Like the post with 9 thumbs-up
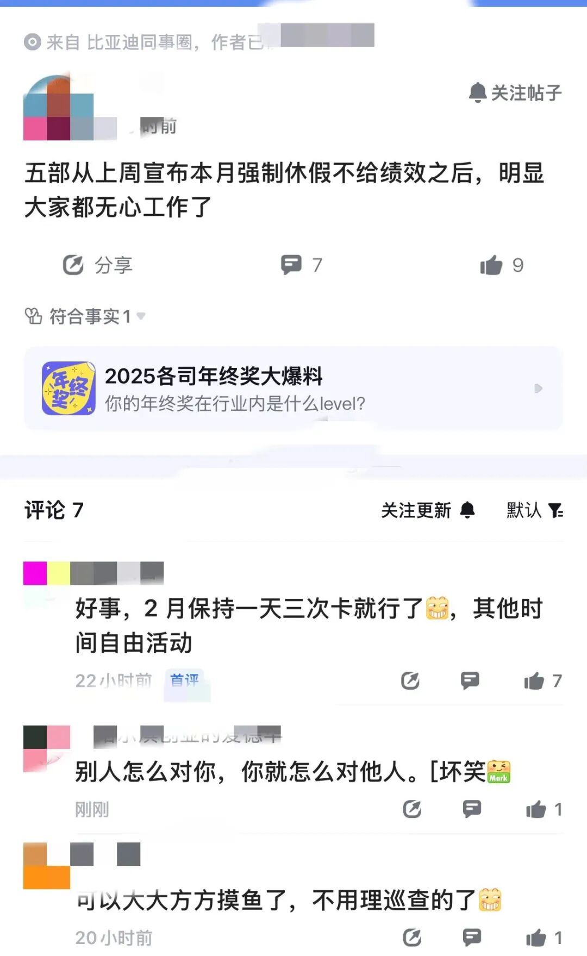Viewport: 587px width, 956px height. click(502, 265)
